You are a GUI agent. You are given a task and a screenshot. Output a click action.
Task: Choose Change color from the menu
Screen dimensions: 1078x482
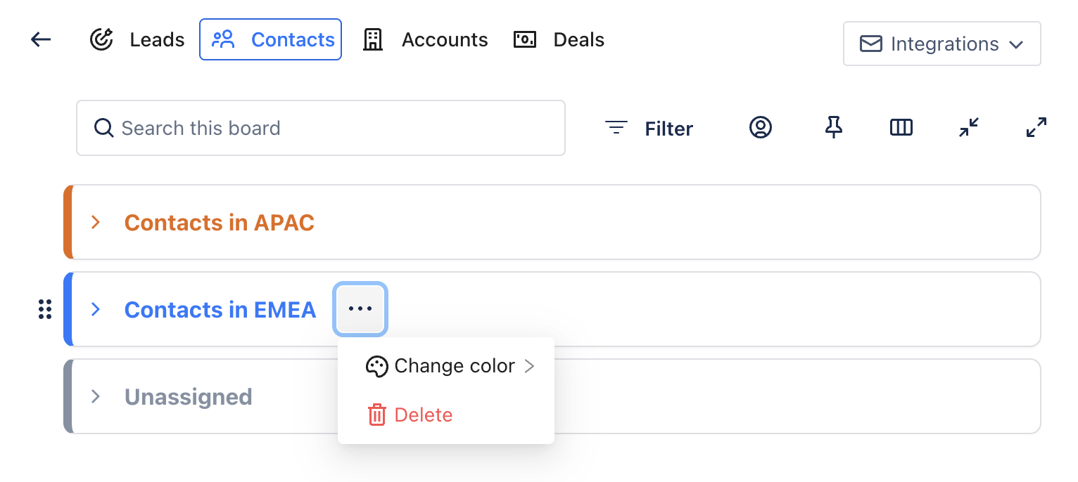pos(450,366)
